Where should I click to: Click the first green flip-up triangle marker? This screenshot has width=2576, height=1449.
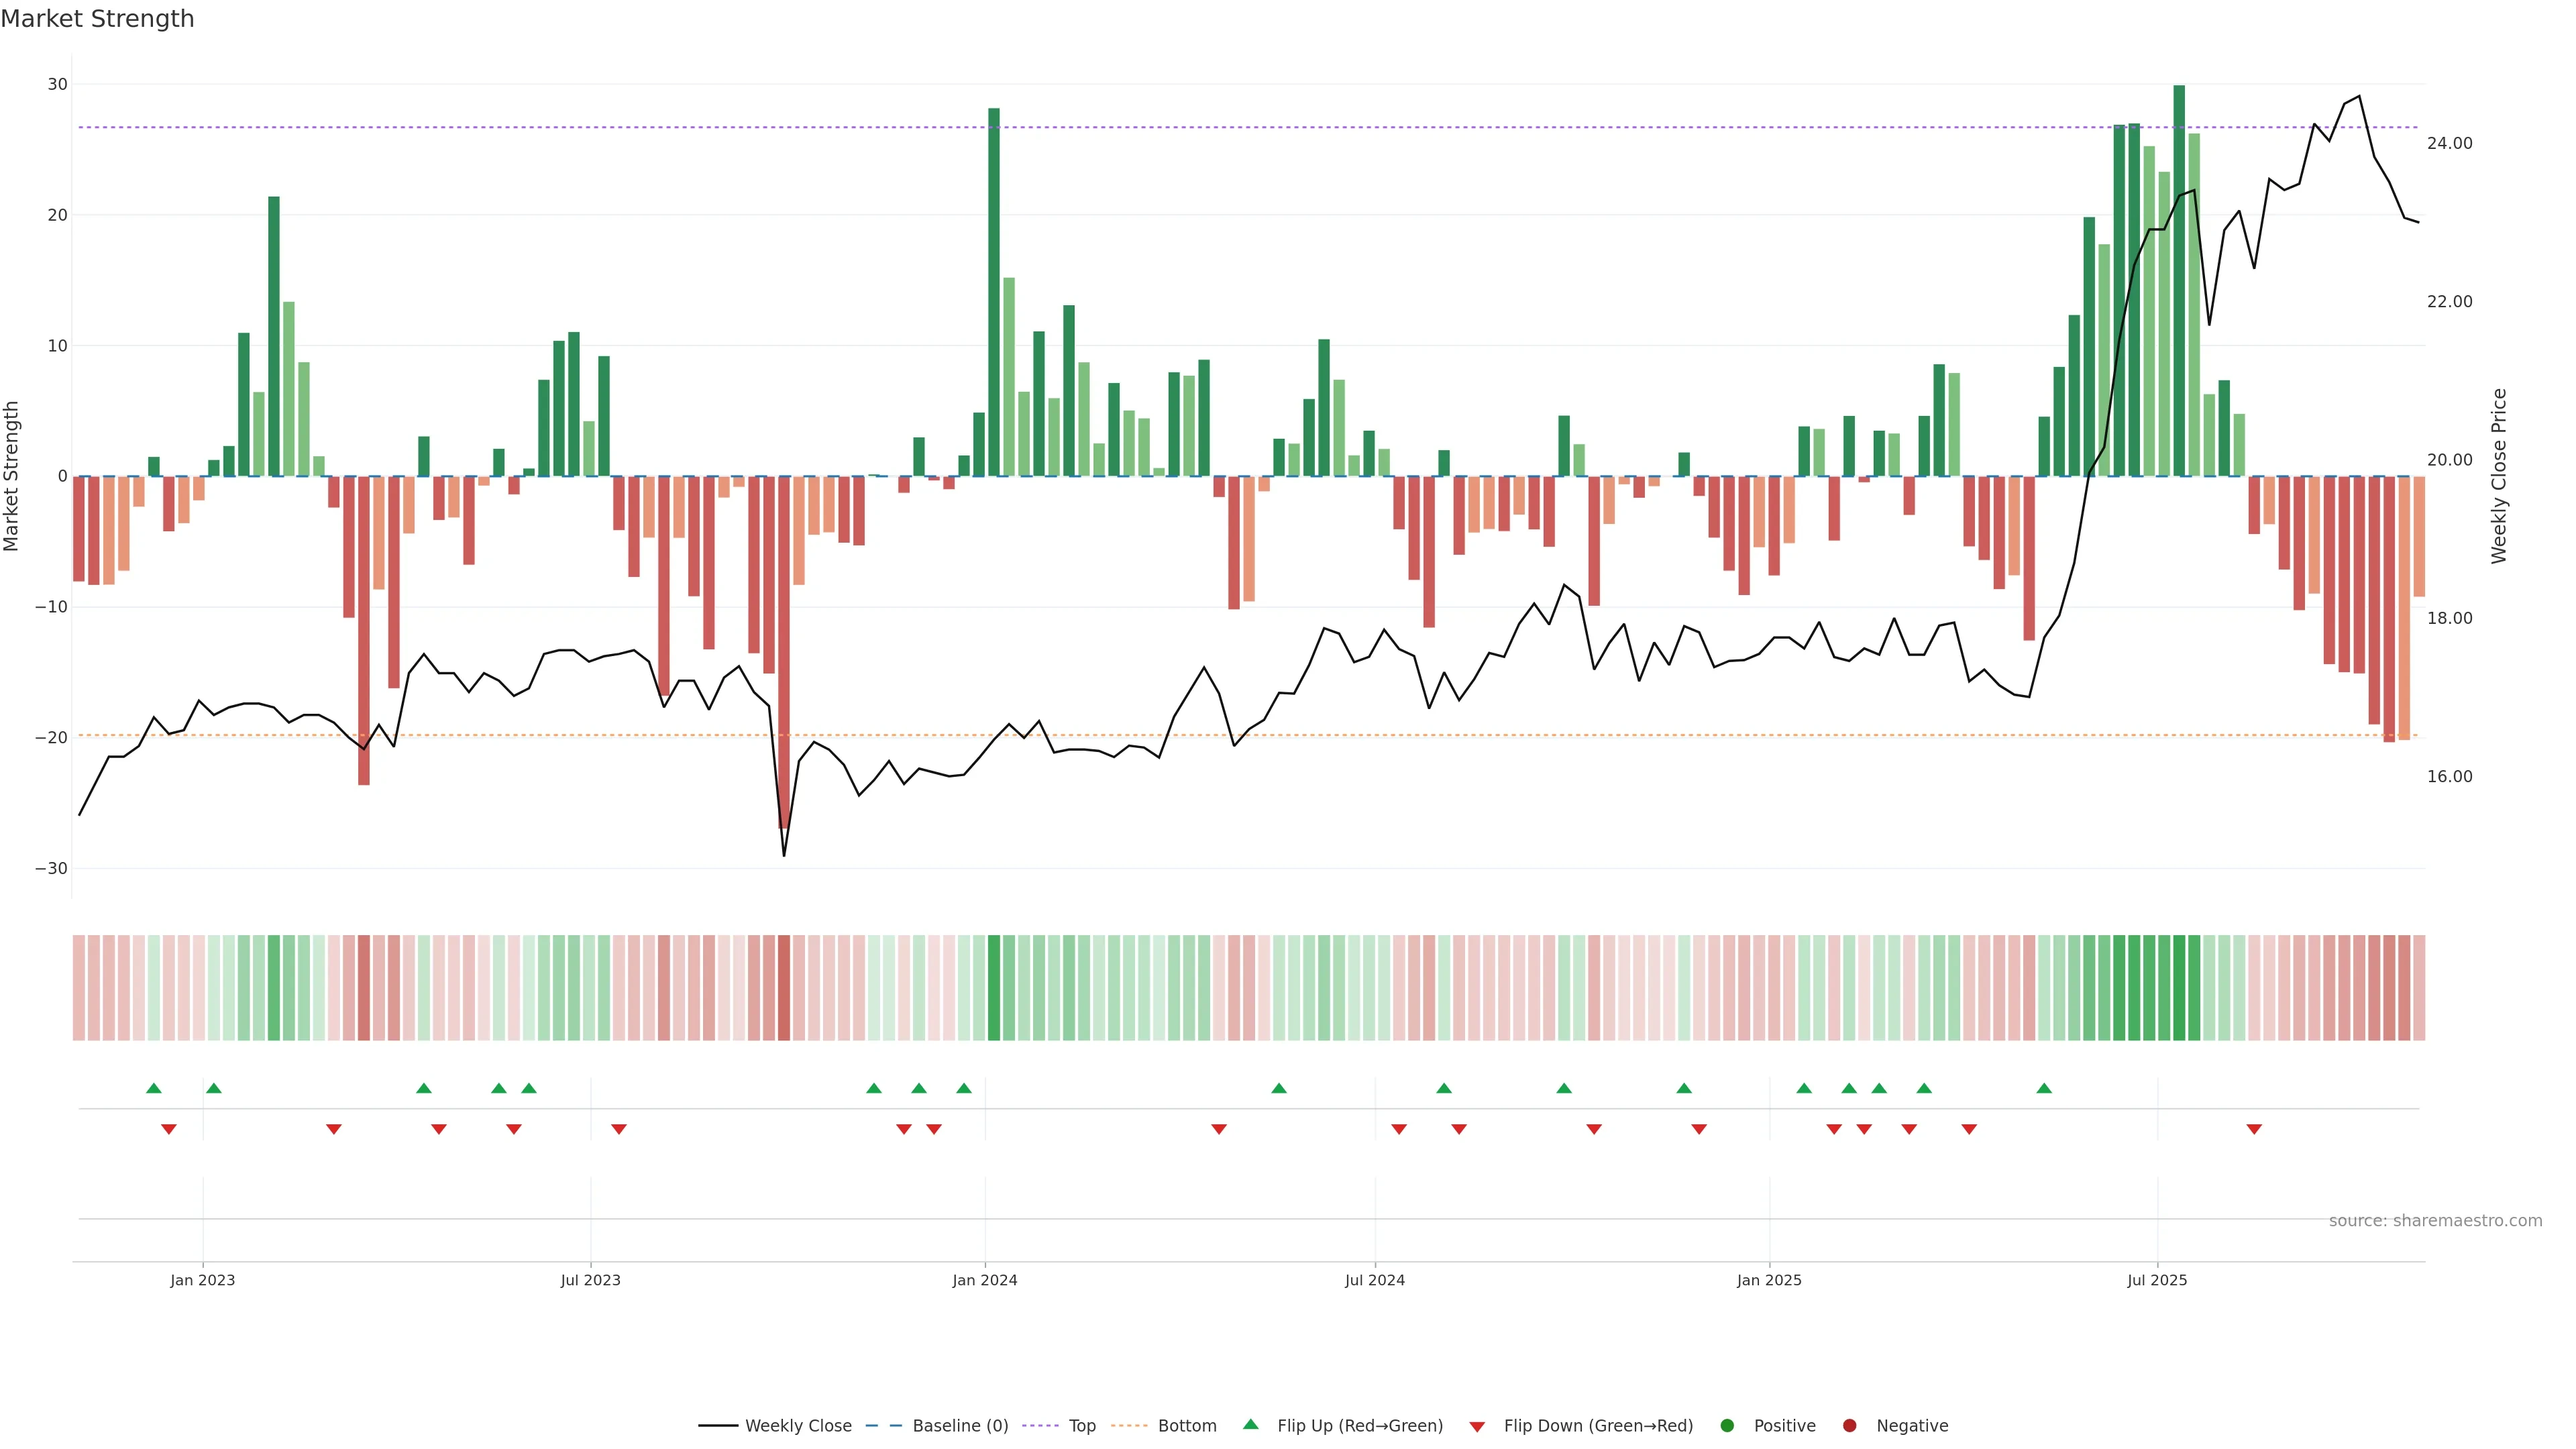[x=154, y=1088]
